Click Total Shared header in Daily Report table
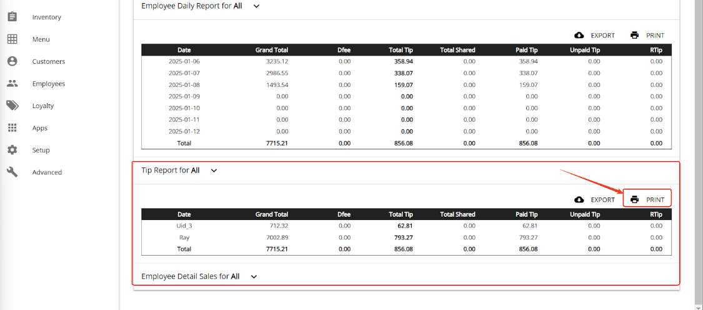Image resolution: width=703 pixels, height=310 pixels. [x=457, y=50]
